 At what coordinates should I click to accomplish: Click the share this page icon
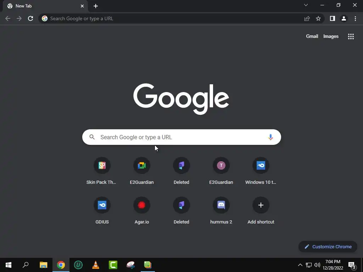tap(307, 18)
